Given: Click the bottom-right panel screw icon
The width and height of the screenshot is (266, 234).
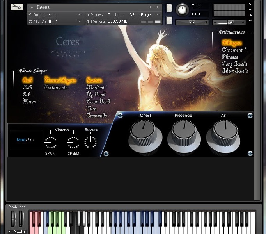Looking at the screenshot, I should point(250,154).
